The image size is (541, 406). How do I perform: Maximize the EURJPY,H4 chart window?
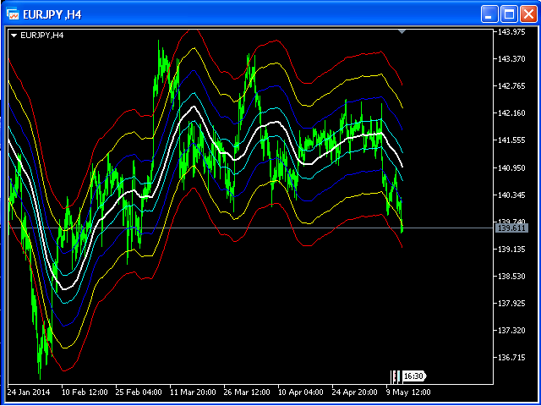[509, 15]
